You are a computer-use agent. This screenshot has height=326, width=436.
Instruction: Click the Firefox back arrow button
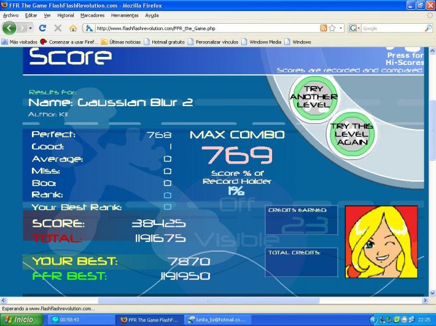(x=9, y=28)
